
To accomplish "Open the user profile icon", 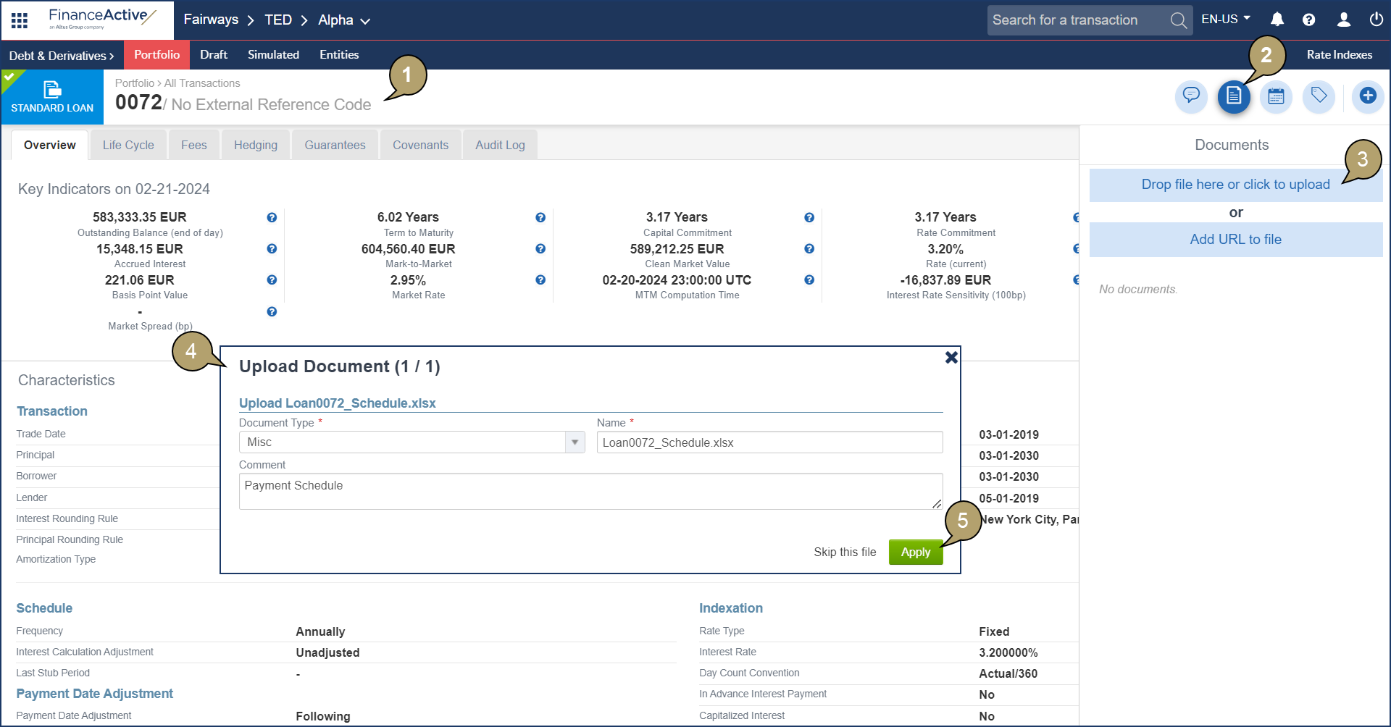I will [1344, 20].
